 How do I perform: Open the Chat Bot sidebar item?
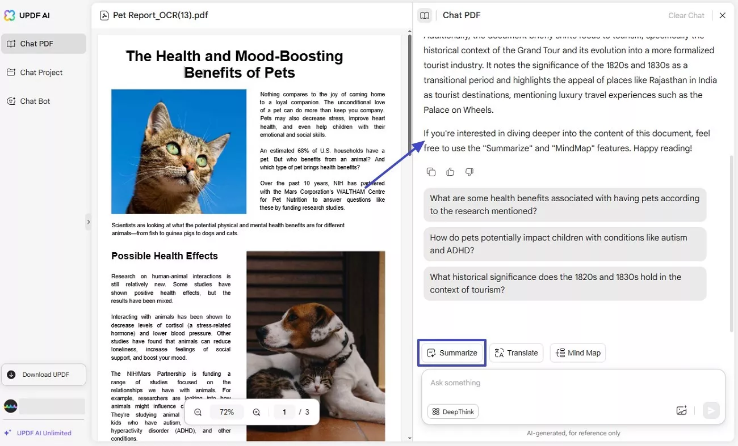coord(44,101)
